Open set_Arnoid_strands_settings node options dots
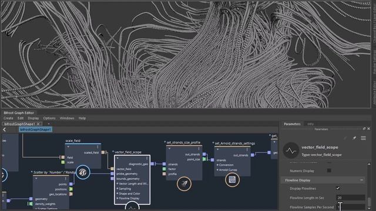 (247, 149)
